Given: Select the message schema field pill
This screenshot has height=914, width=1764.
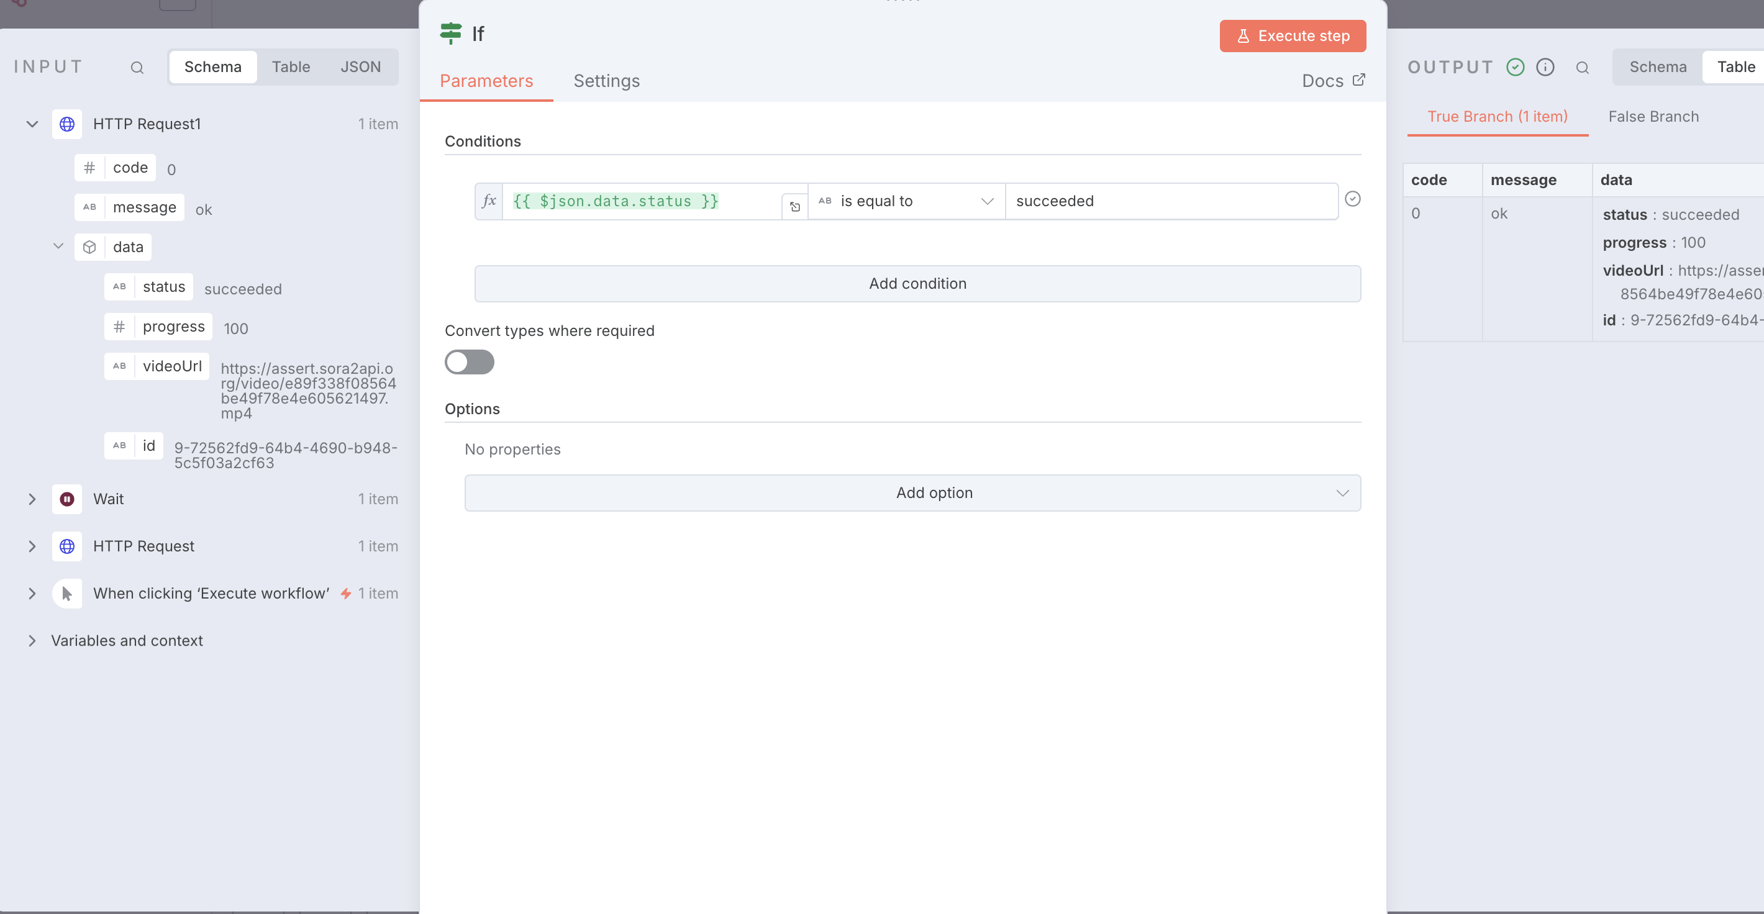Looking at the screenshot, I should click(129, 207).
